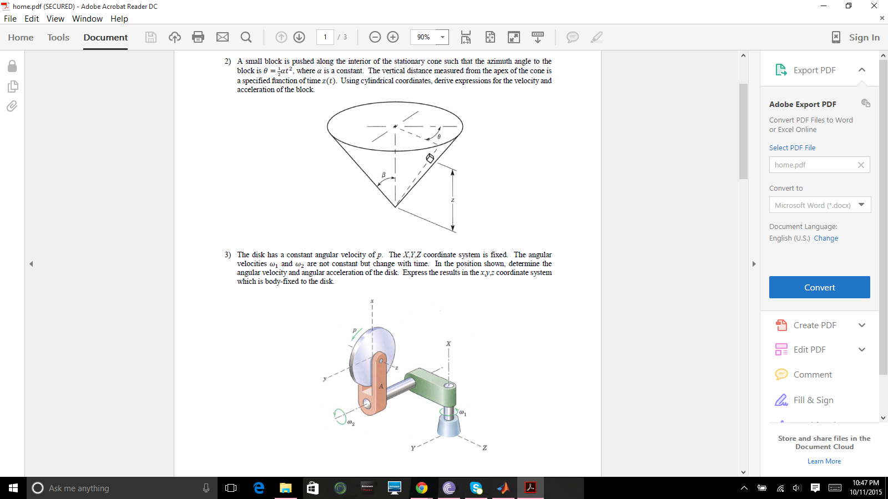888x499 pixels.
Task: Open the Convert to format dropdown
Action: (862, 205)
